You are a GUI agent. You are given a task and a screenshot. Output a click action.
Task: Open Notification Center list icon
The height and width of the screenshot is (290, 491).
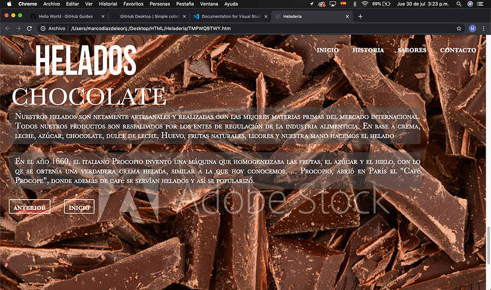480,4
